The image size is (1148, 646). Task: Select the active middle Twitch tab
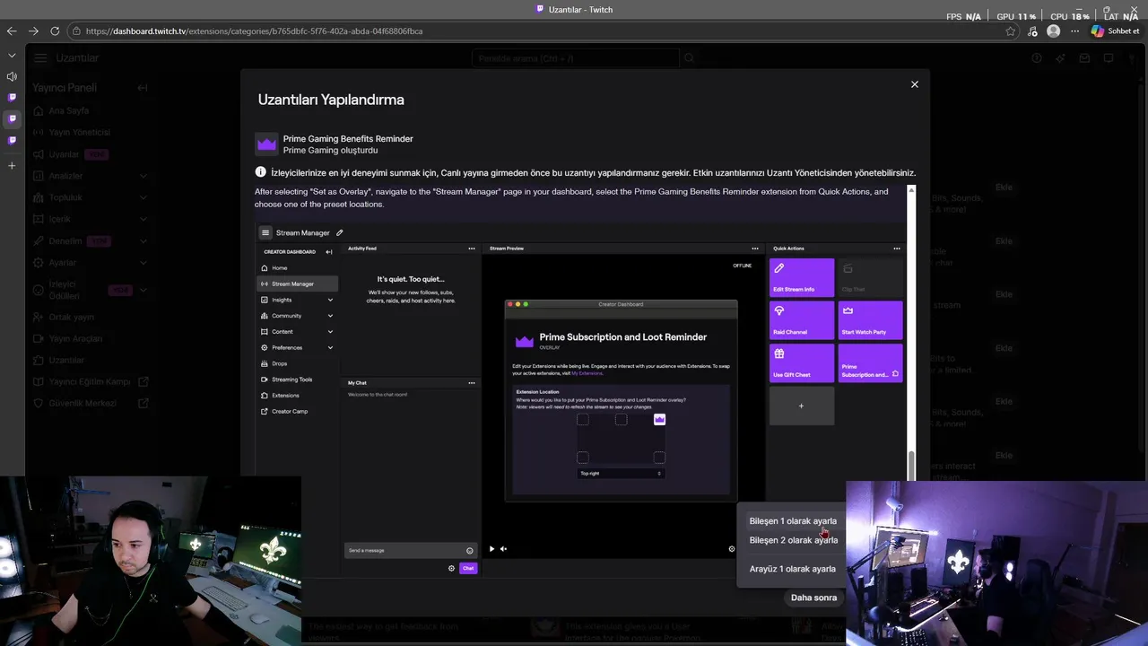[12, 118]
